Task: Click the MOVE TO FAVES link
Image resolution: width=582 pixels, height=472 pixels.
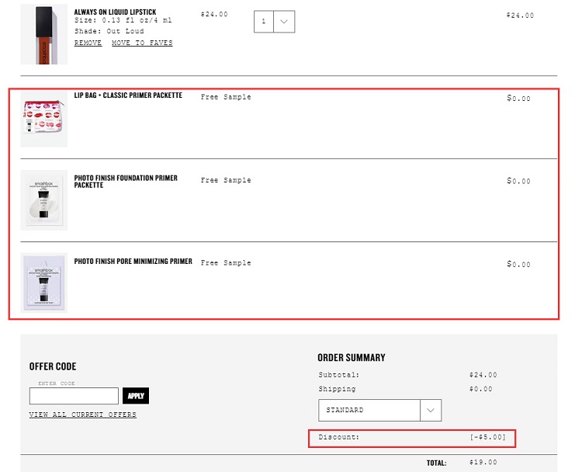Action: click(x=142, y=43)
